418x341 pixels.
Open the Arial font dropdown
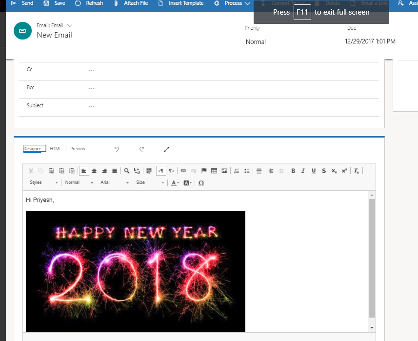click(x=115, y=182)
